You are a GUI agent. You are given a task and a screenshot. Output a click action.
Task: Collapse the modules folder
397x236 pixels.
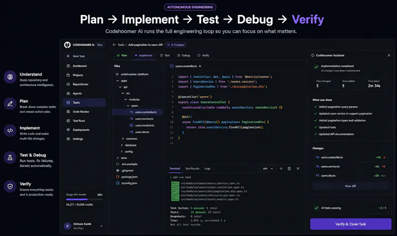click(126, 99)
